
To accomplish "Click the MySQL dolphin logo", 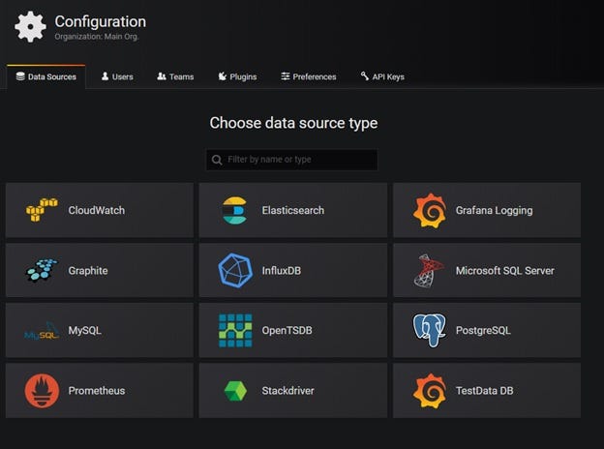I will 42,331.
